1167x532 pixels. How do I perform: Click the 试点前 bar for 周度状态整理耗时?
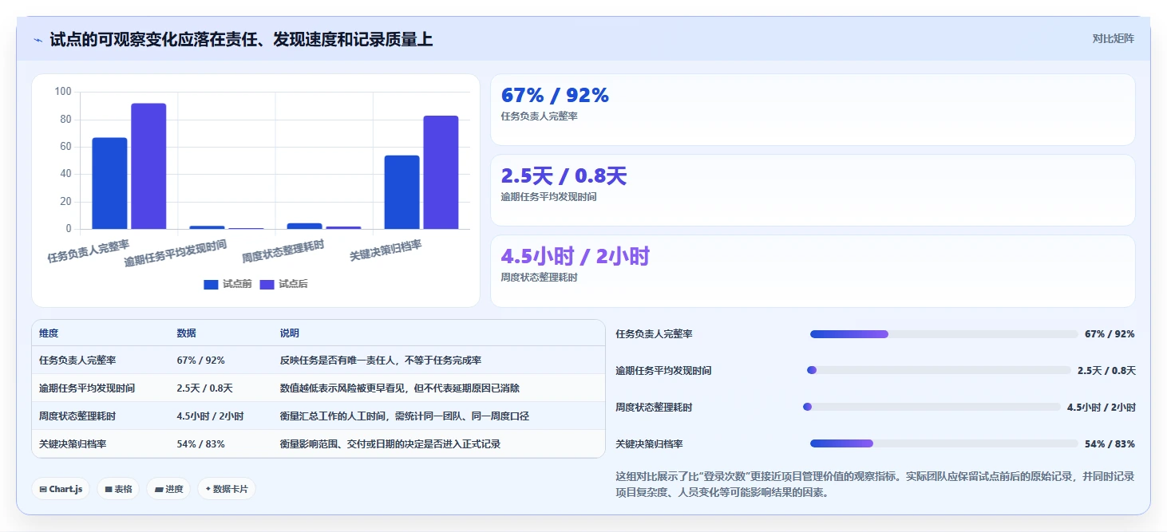pyautogui.click(x=304, y=227)
